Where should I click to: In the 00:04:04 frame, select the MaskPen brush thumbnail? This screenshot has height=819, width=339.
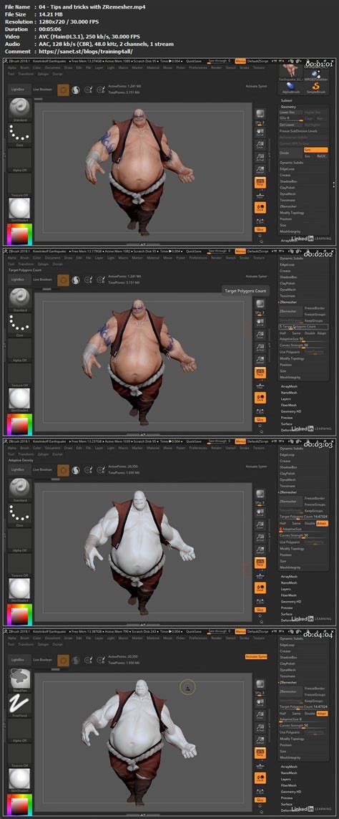(19, 679)
